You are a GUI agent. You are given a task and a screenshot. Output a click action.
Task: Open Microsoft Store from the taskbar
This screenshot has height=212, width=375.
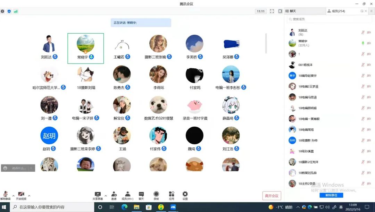[149, 207]
